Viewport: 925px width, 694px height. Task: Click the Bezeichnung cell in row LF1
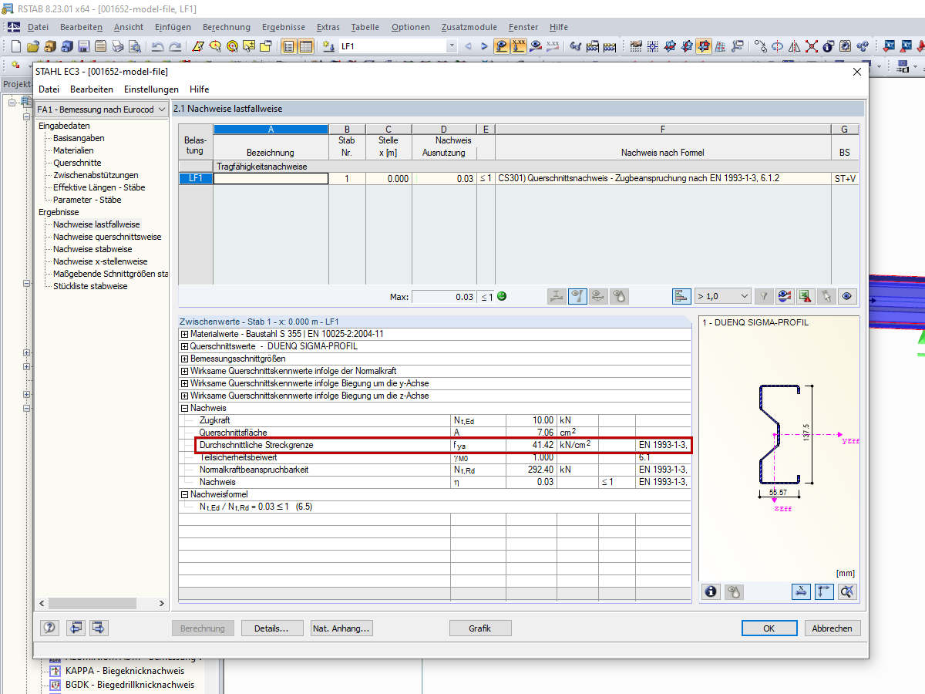pos(271,178)
